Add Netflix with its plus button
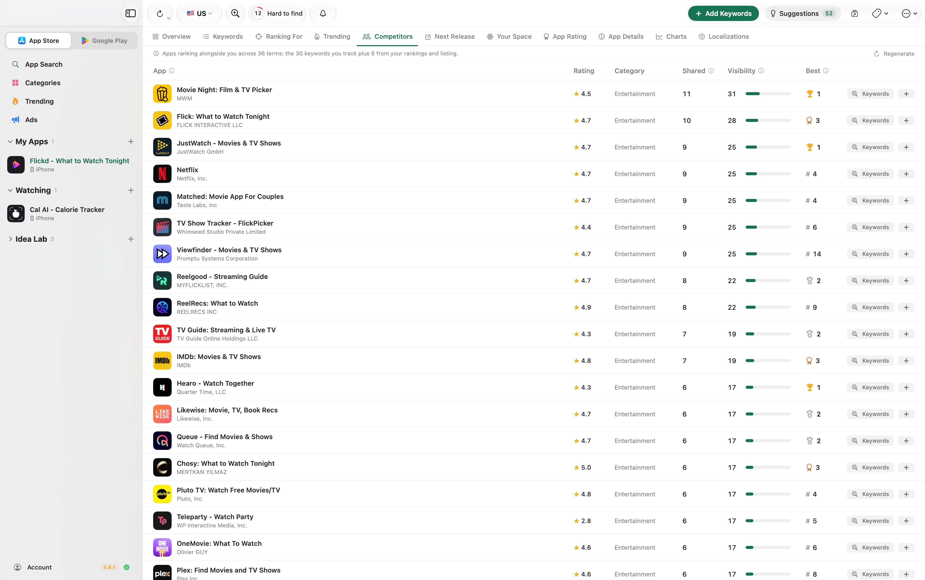This screenshot has height=580, width=925. tap(906, 174)
